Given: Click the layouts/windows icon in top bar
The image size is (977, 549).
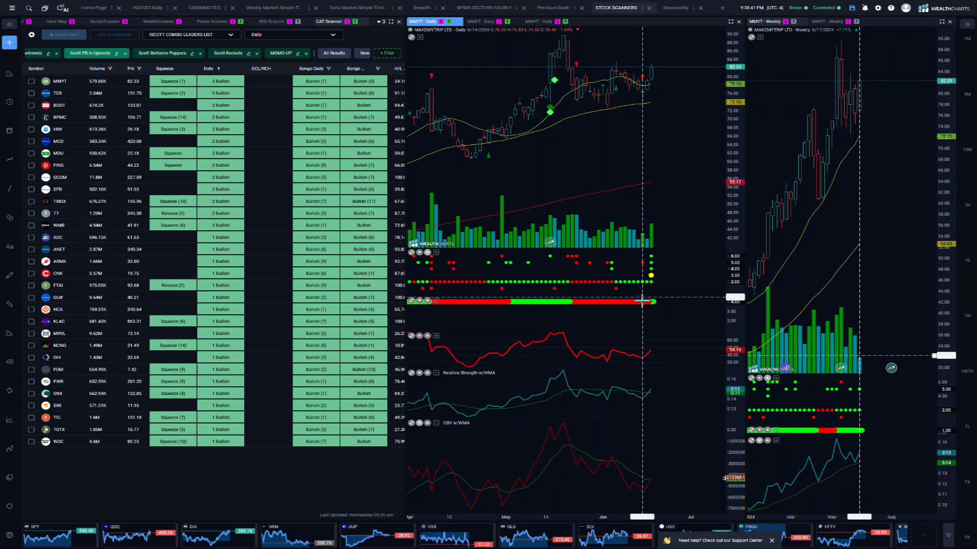Looking at the screenshot, I should point(45,8).
